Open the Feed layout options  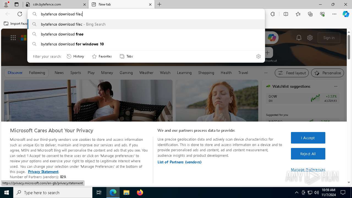click(292, 73)
